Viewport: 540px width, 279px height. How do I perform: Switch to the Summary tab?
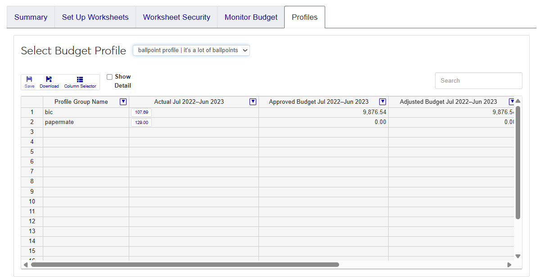[31, 17]
